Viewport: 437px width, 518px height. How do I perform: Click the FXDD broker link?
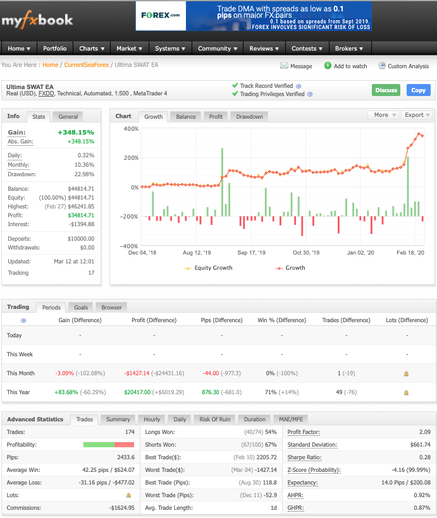[46, 94]
